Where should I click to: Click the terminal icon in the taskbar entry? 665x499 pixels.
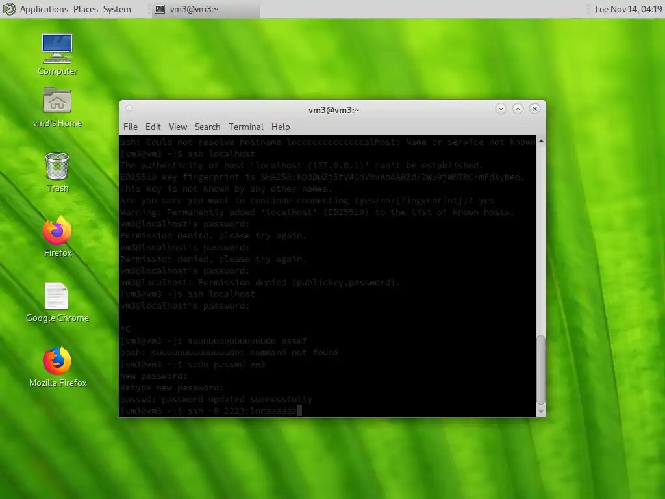[x=160, y=9]
